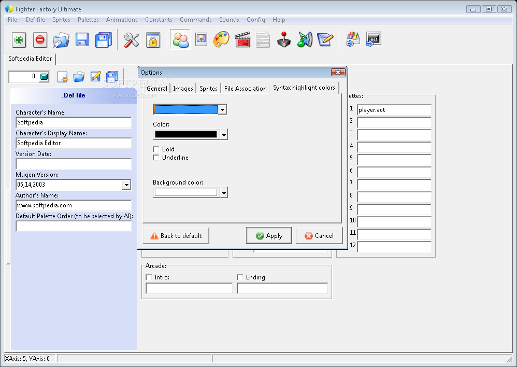517x367 pixels.
Task: Click the calculator icon beside the number field
Action: click(44, 77)
